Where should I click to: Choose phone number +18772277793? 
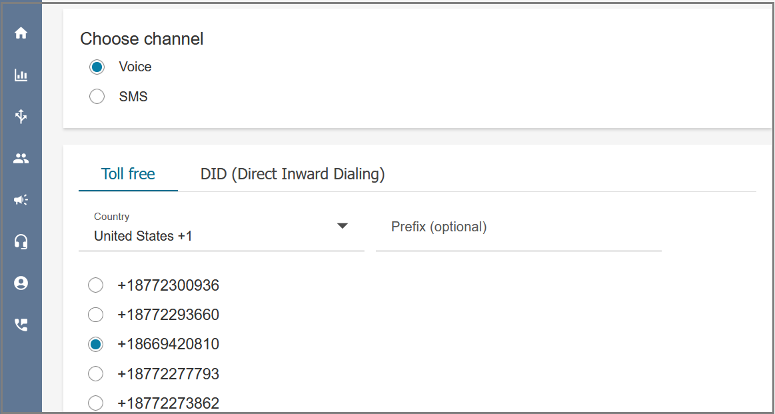[x=95, y=374]
